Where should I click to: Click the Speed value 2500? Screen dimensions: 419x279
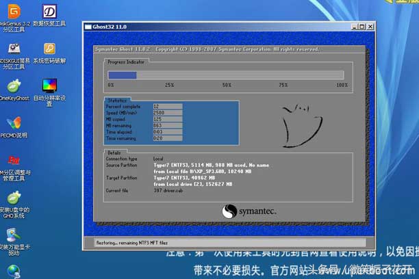pyautogui.click(x=168, y=113)
